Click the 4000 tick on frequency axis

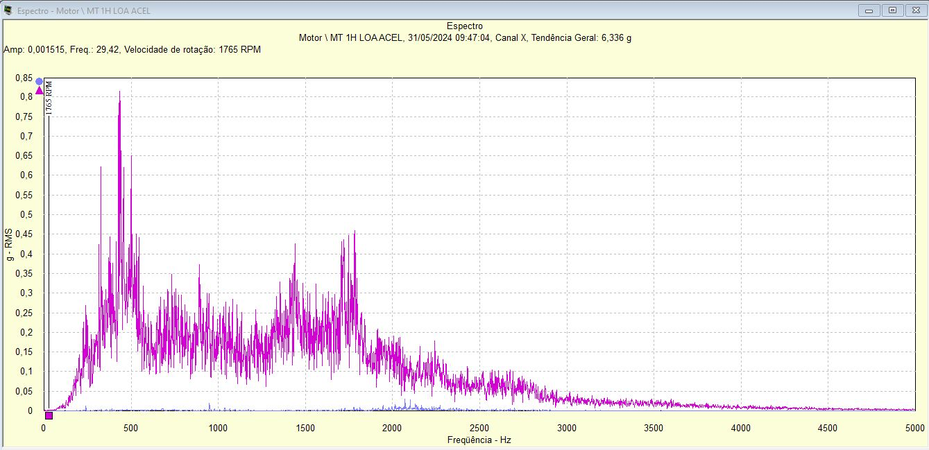pyautogui.click(x=741, y=428)
